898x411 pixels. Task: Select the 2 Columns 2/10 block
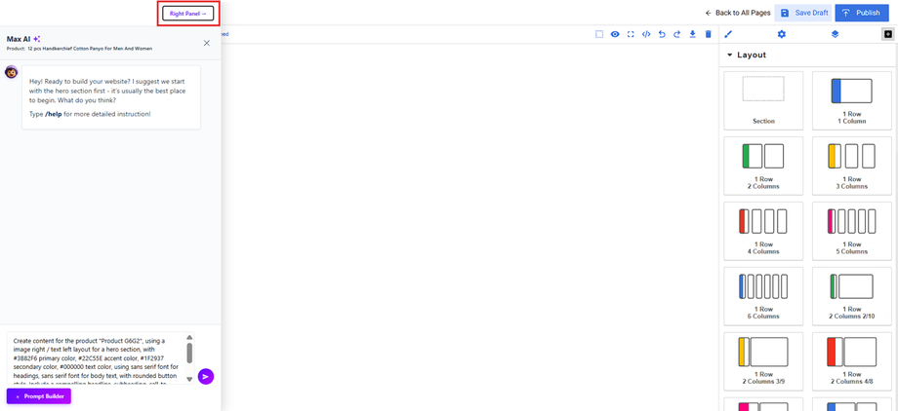click(851, 296)
